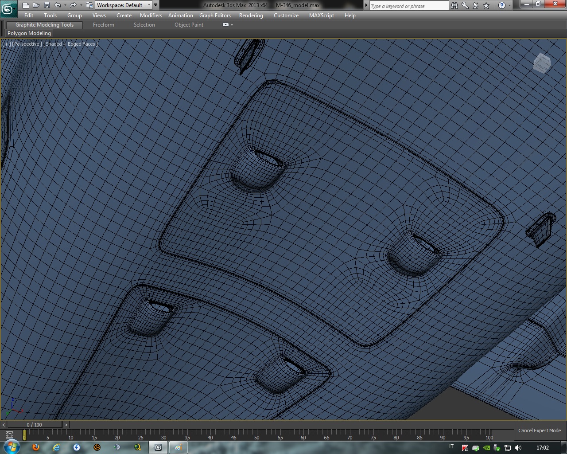Open Subscription Center key icon
The height and width of the screenshot is (454, 567).
pos(465,5)
